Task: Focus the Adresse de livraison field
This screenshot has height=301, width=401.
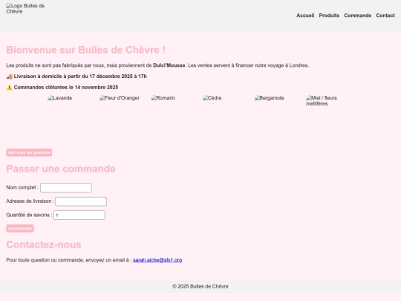Action: tap(81, 201)
